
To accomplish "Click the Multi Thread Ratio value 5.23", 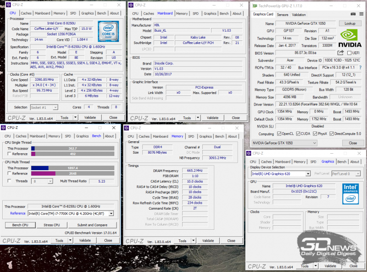I will click(x=101, y=181).
